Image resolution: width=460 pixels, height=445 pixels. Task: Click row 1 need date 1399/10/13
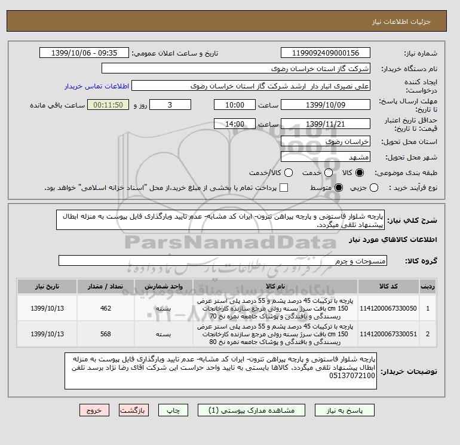pos(47,308)
